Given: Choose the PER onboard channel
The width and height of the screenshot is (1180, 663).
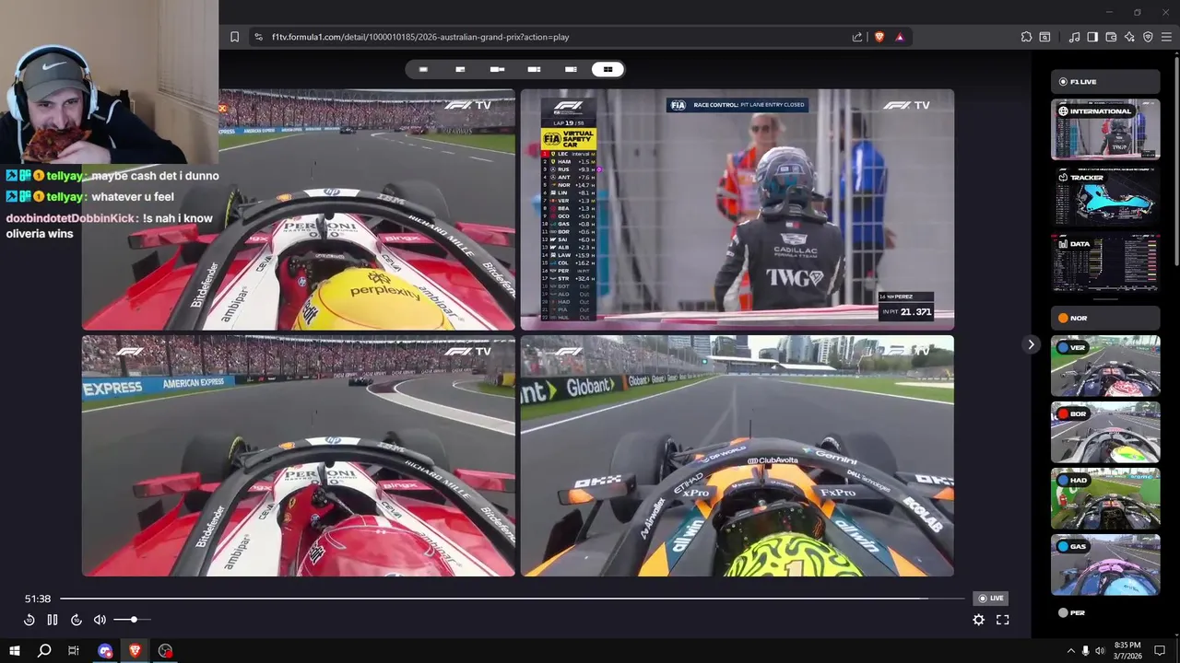Looking at the screenshot, I should click(1105, 612).
